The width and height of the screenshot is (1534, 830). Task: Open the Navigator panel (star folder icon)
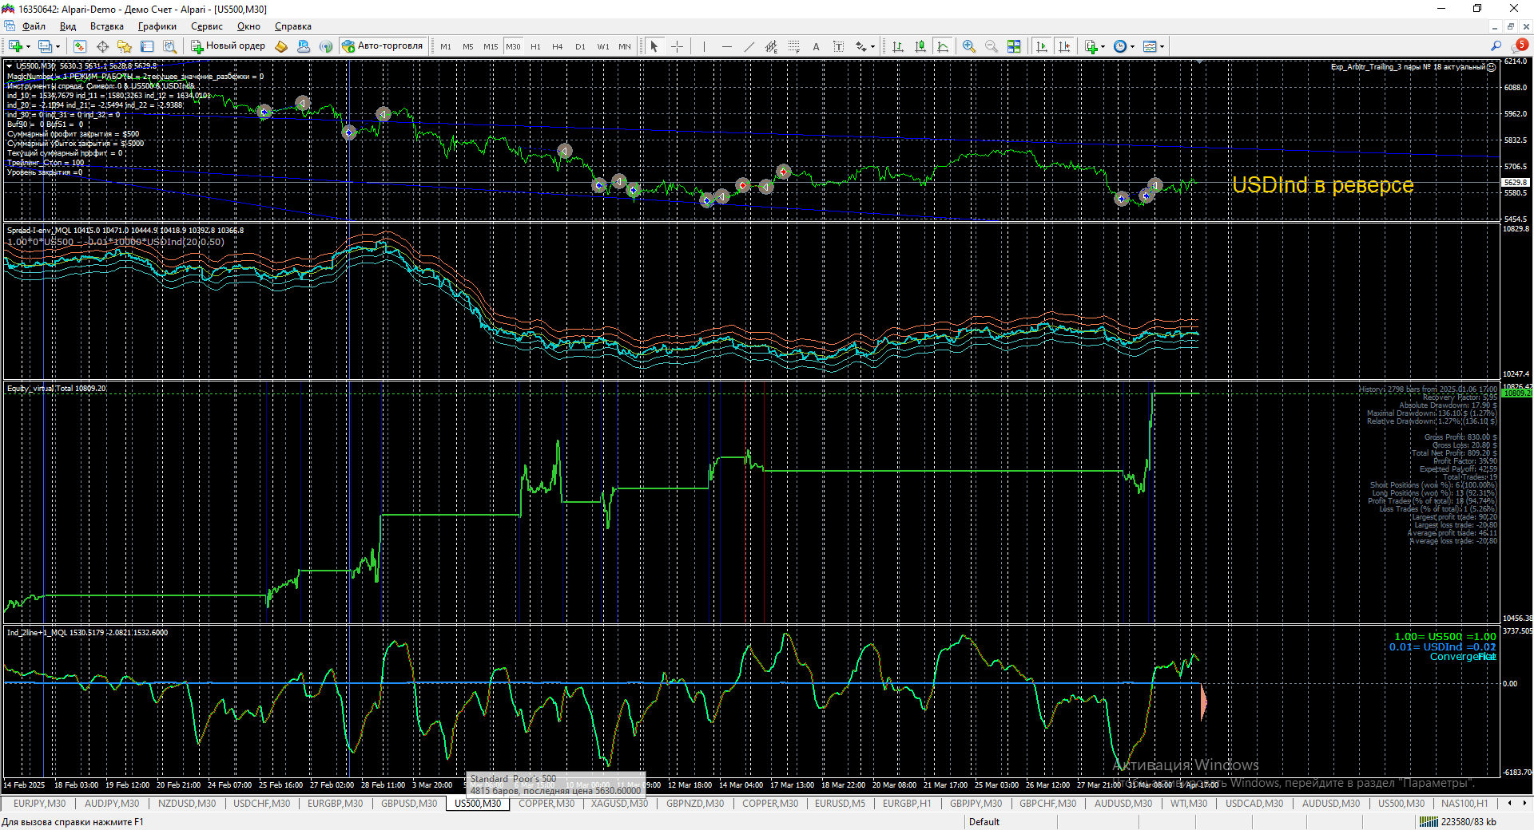[x=125, y=46]
